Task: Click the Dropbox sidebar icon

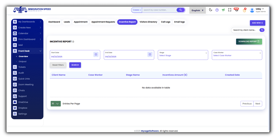Action: [15, 108]
